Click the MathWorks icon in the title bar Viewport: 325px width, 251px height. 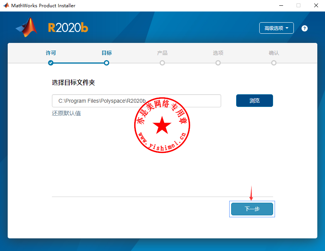coord(6,5)
